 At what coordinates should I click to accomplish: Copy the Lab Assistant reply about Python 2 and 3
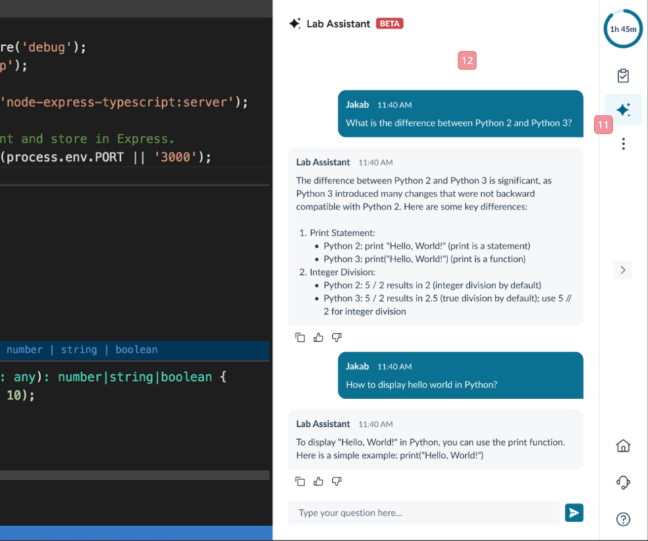coord(300,338)
